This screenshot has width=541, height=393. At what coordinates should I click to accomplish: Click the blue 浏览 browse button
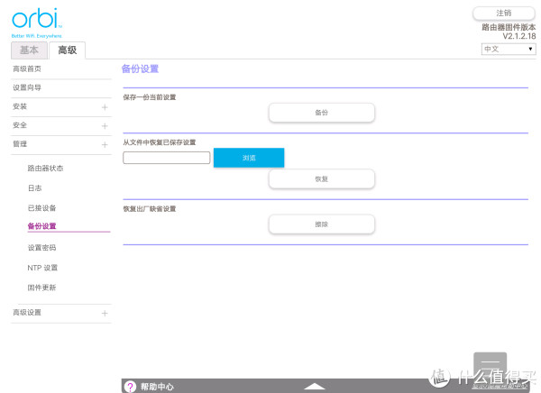point(249,158)
